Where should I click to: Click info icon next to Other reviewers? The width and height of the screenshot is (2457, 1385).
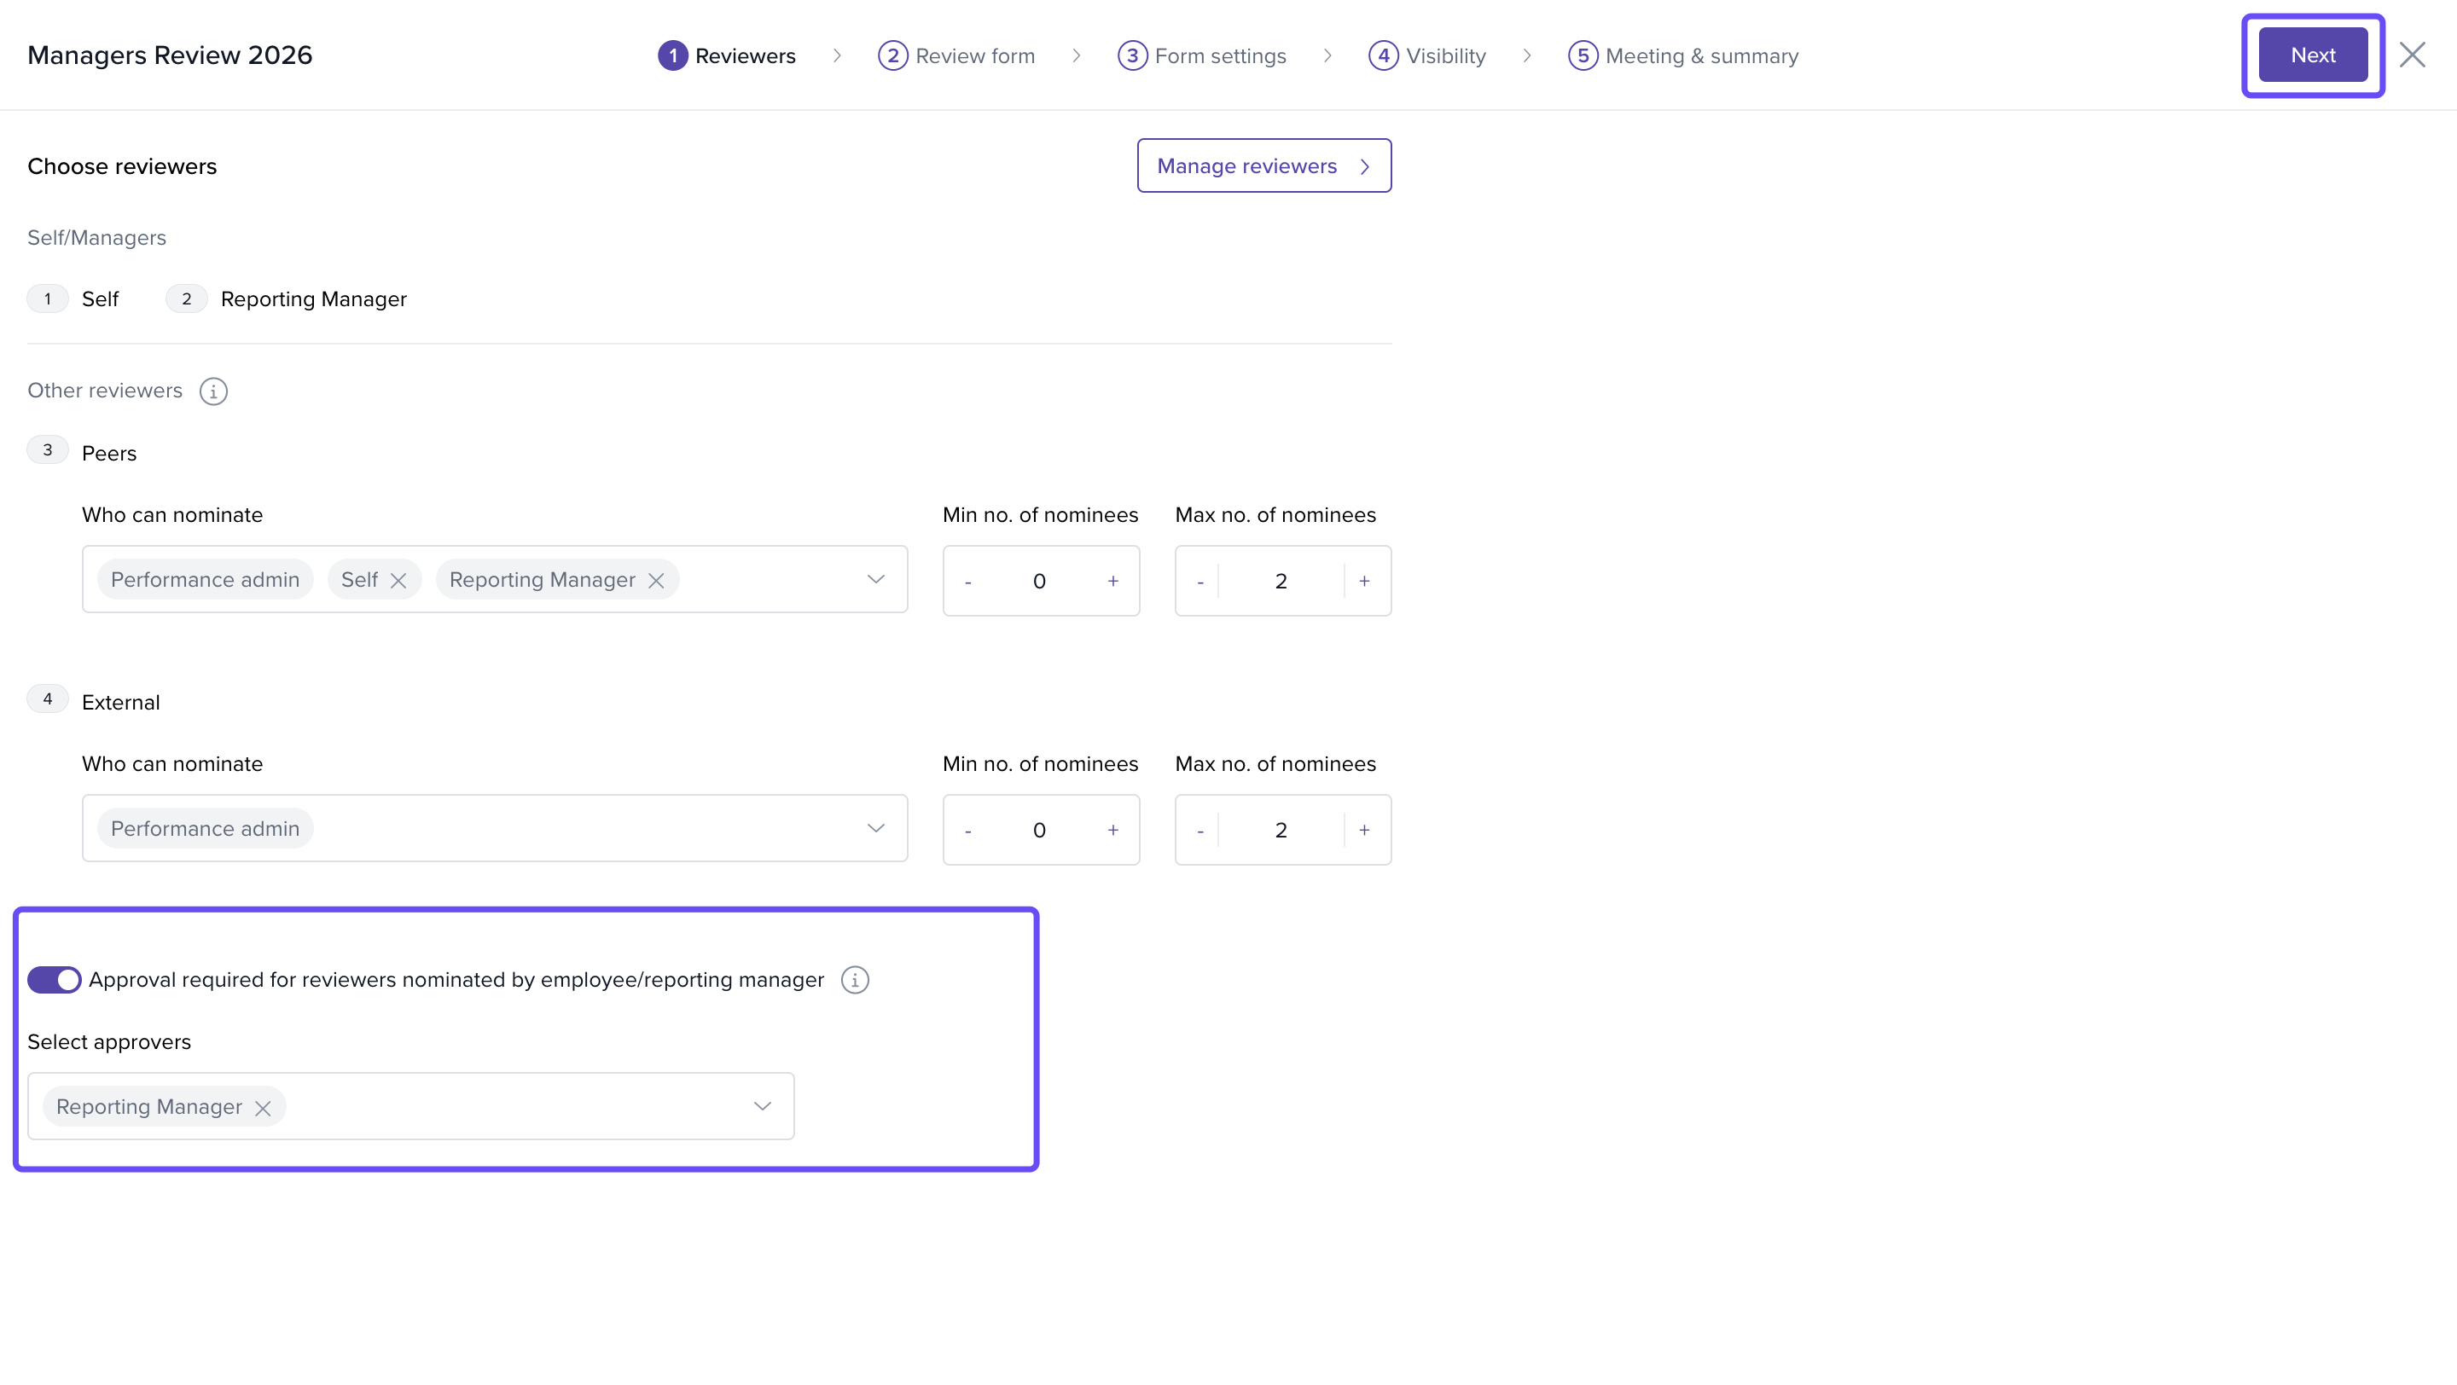(212, 391)
